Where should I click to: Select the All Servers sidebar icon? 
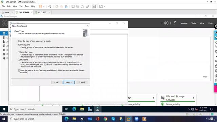pos(4,42)
